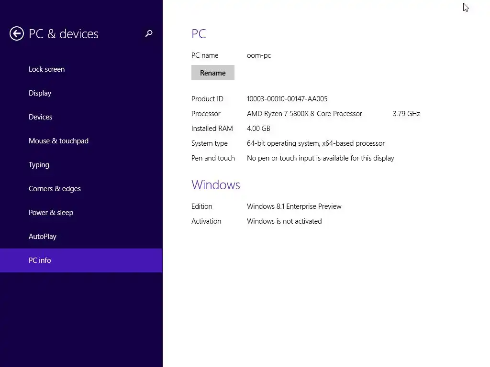Go back using the circled arrow icon

(x=17, y=33)
